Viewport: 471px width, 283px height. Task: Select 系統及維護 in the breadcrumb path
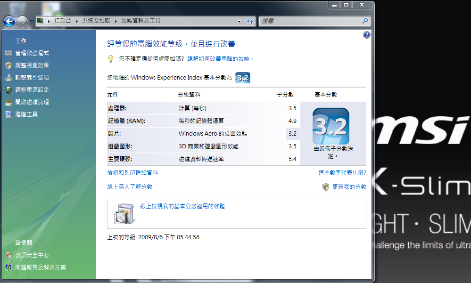tap(96, 21)
